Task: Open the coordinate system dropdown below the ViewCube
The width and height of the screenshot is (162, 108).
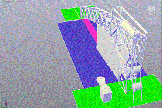Action: 151,23
